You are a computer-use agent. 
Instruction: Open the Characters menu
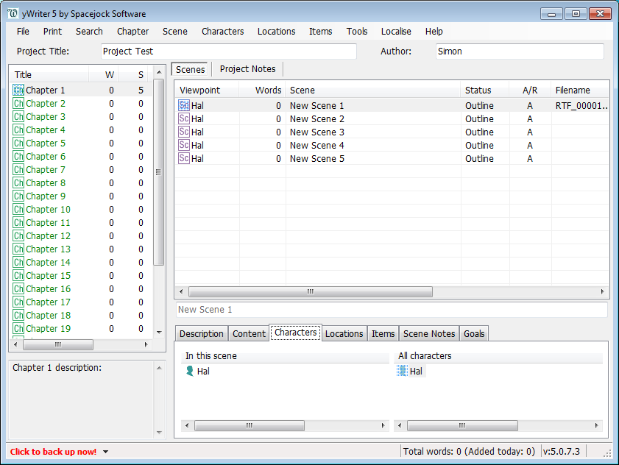[222, 31]
